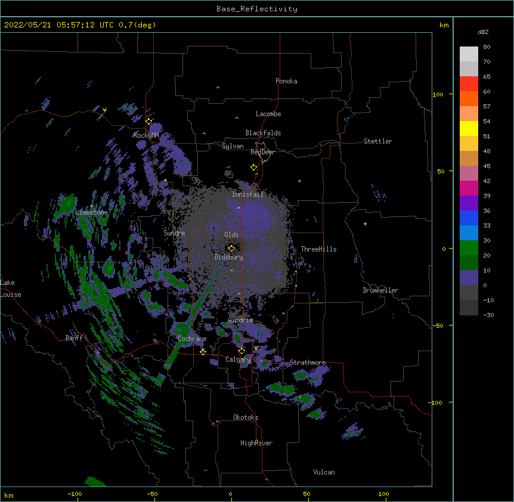Click the Limestone label
Screen dimensions: 514x502
click(91, 212)
